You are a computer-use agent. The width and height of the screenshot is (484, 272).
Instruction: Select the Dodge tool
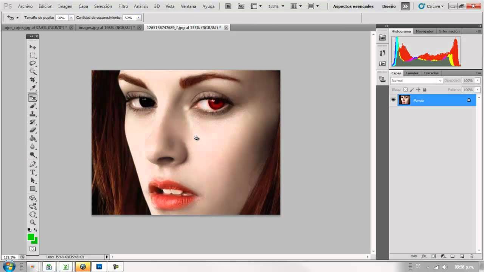click(x=33, y=155)
